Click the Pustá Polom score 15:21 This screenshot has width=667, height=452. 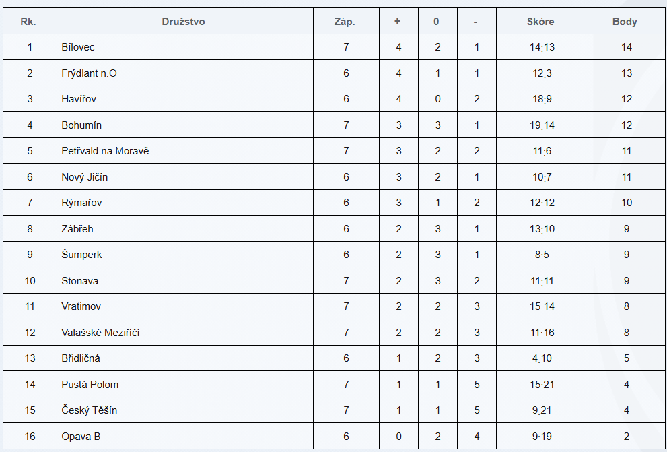(x=542, y=385)
